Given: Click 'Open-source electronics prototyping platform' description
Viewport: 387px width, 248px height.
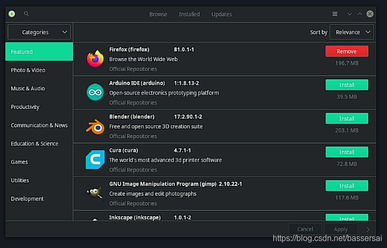Looking at the screenshot, I should 164,93.
